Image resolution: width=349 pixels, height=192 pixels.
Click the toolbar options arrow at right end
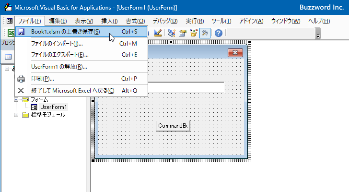tap(318, 34)
